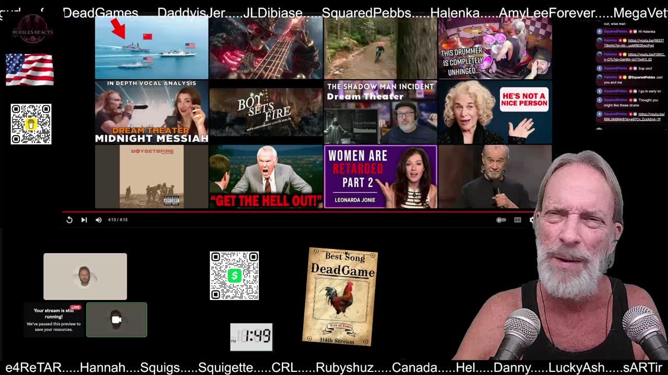Click the 4:13 / 4:13 time display
This screenshot has height=375, width=668.
(x=117, y=220)
